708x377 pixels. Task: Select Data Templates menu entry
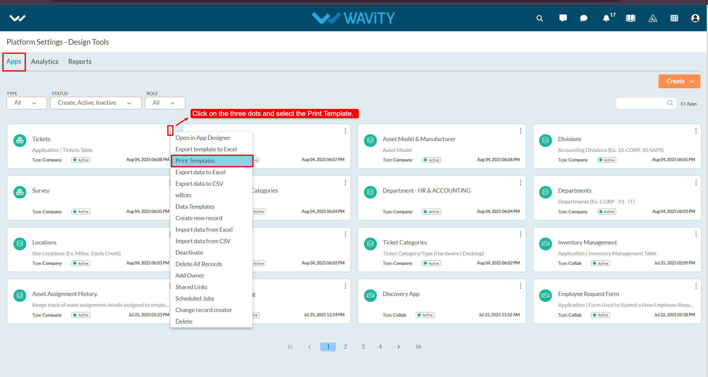[212, 207]
